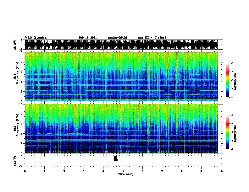Viewport: 249px width, 192px height.
Task: Click the "2" tick on the time axis
Action: [64, 171]
